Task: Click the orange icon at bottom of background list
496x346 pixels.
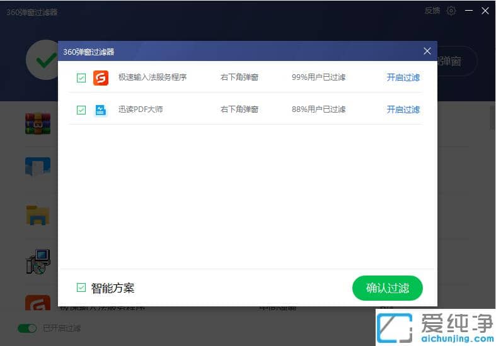Action: [38, 303]
